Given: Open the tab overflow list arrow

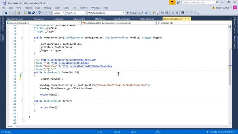Looking at the screenshot, I should [x=231, y=19].
